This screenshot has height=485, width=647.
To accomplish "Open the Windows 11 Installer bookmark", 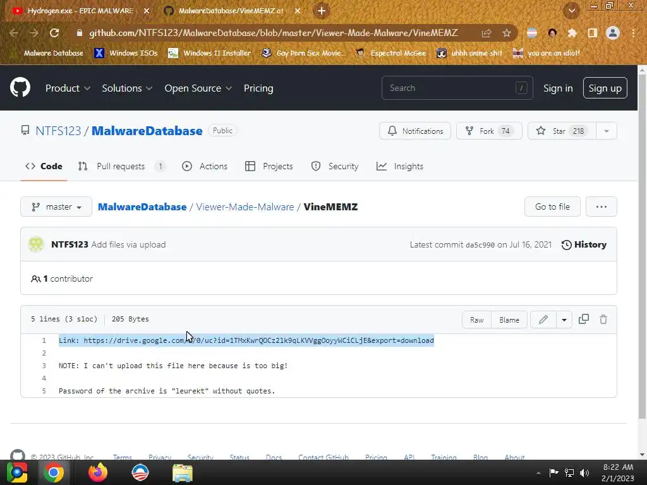I will 210,53.
